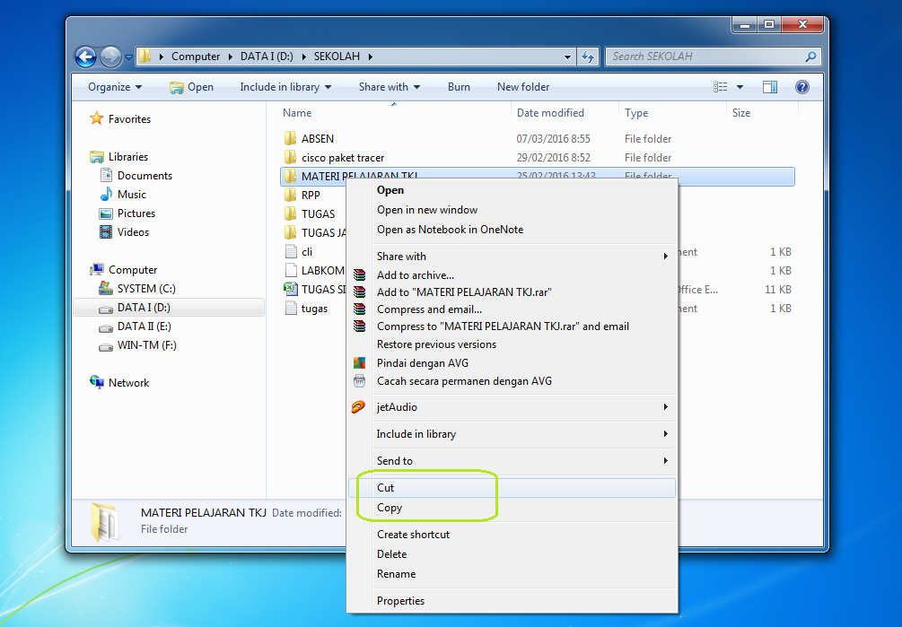The image size is (902, 627).
Task: Choose Compress and email...
Action: point(512,309)
